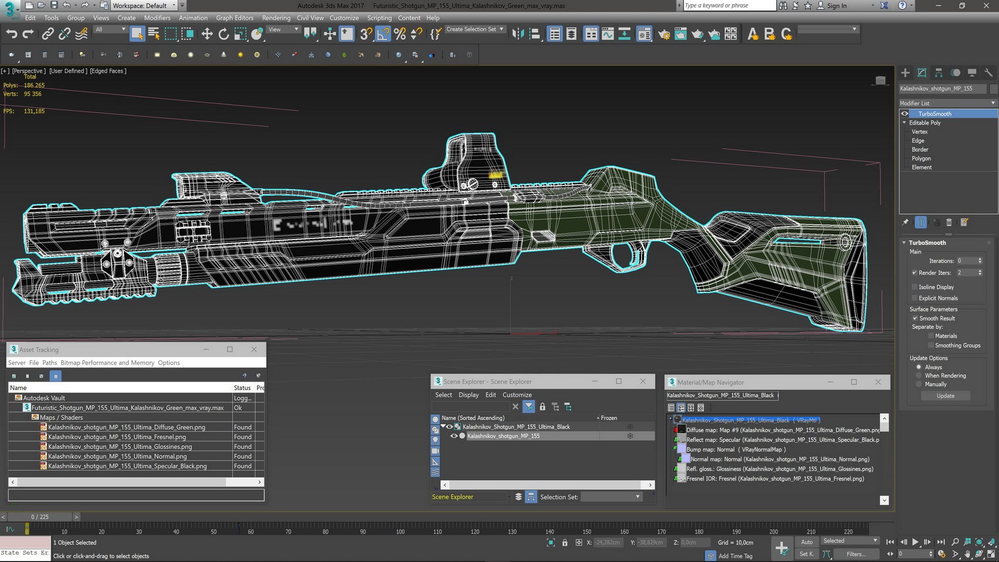Screen dimensions: 999x562
Task: Open the Render Setup teapot icon
Action: point(664,34)
